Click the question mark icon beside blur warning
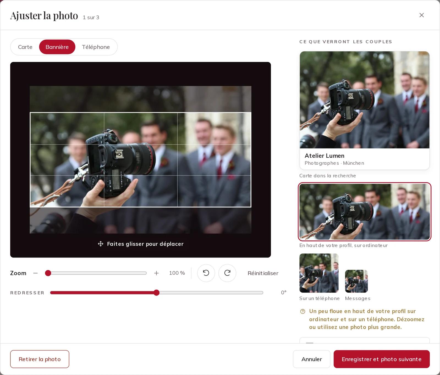This screenshot has width=440, height=375. click(x=303, y=311)
